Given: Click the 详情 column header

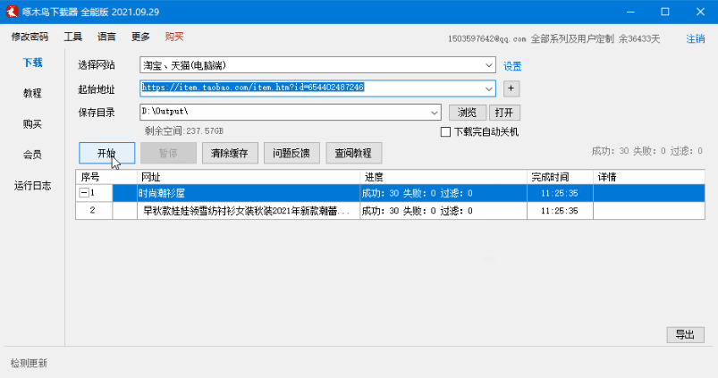Looking at the screenshot, I should [x=649, y=177].
